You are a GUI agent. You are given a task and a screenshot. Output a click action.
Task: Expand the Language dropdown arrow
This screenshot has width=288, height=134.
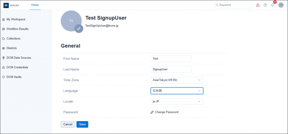(199, 91)
